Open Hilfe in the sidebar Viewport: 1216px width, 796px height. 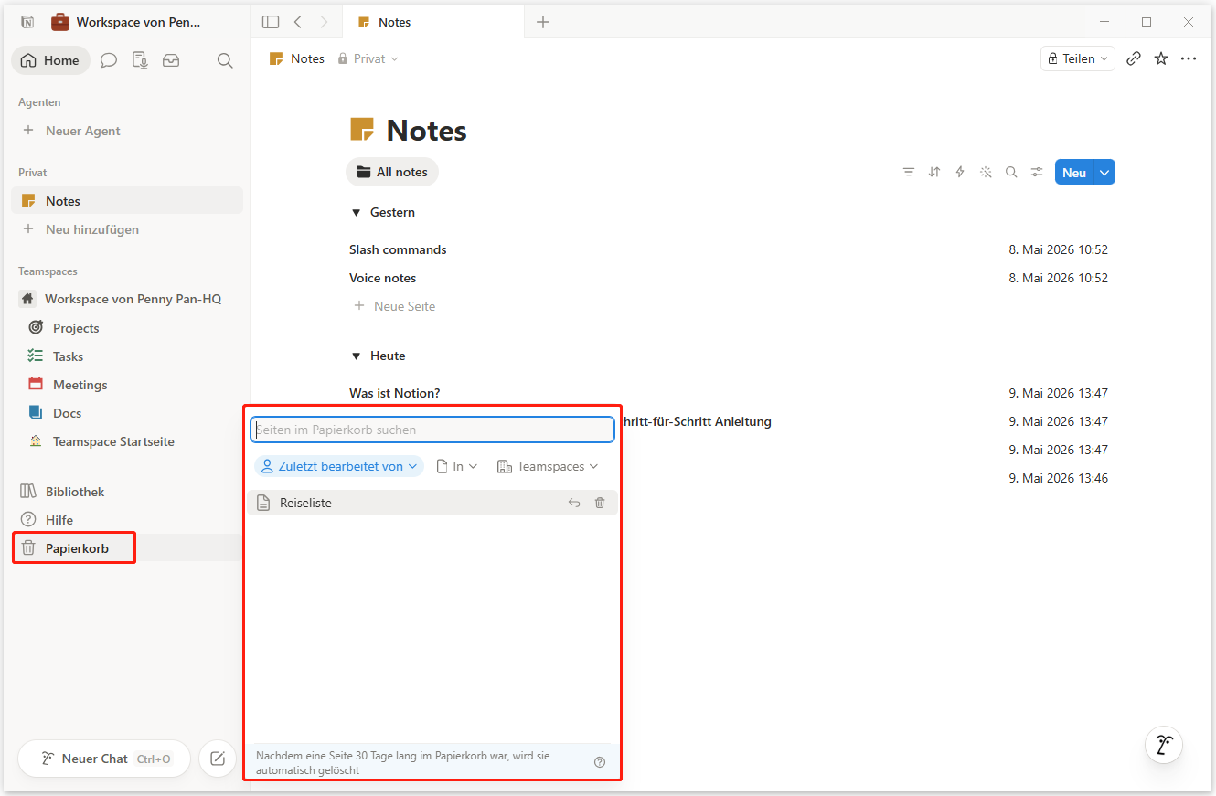coord(127,520)
